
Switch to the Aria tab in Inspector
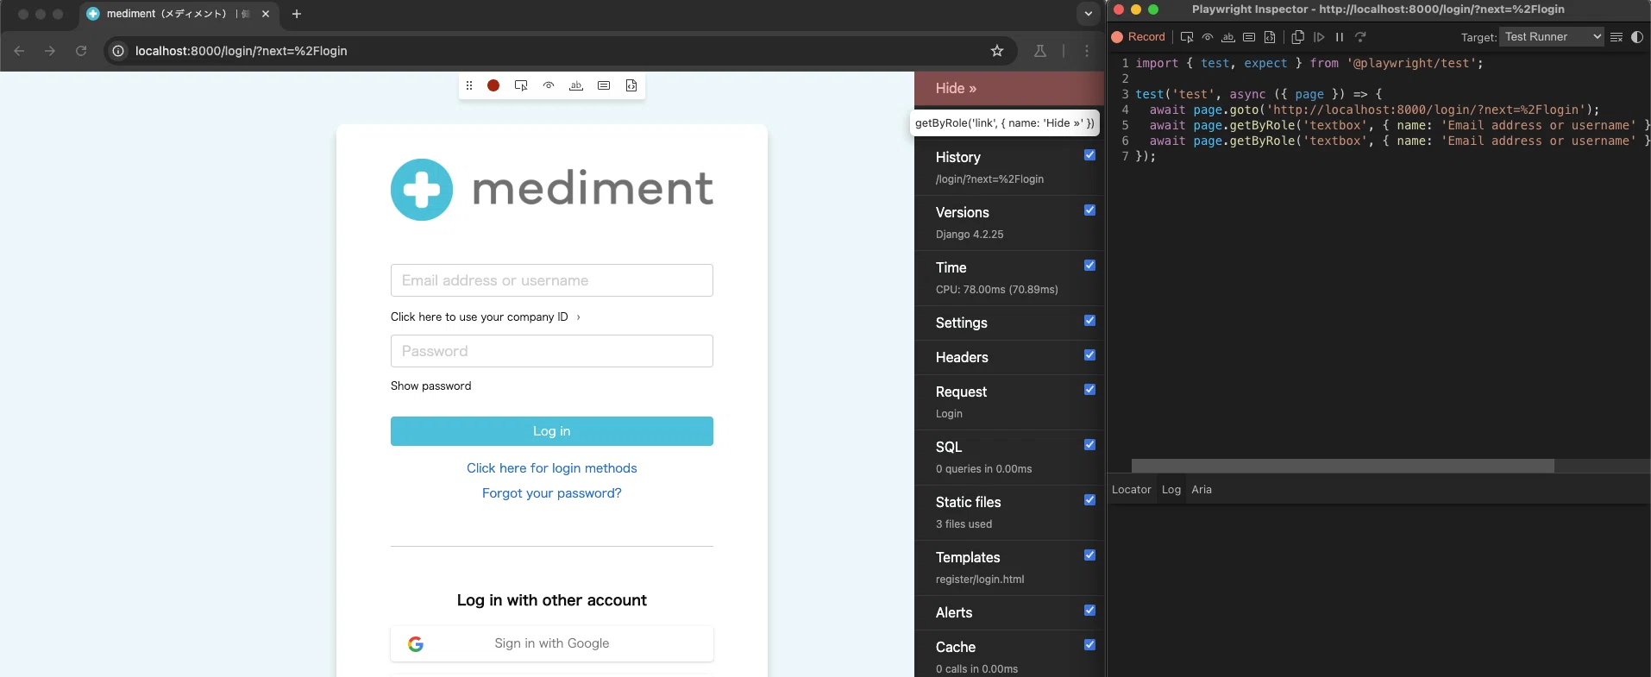point(1202,490)
